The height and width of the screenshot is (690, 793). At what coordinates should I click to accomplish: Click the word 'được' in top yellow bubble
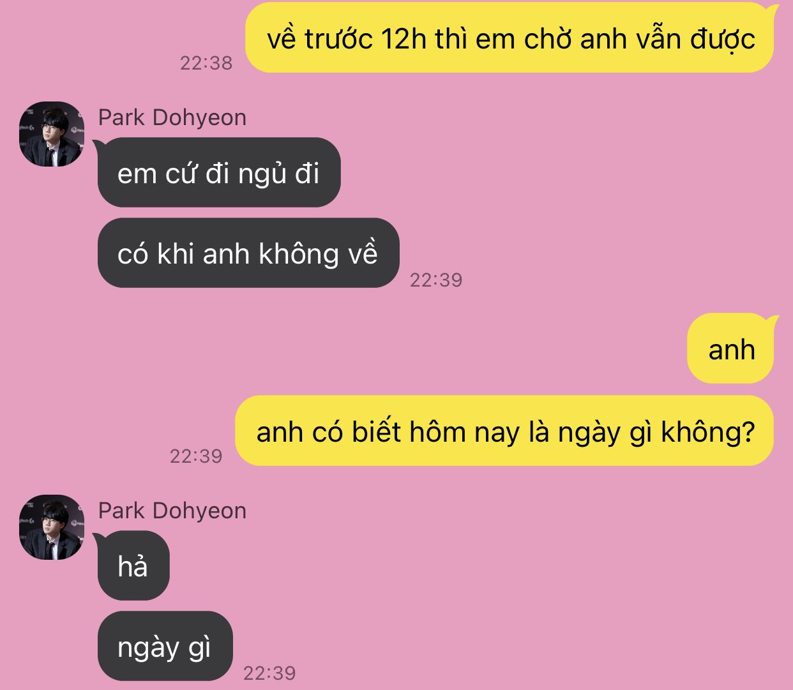722,40
